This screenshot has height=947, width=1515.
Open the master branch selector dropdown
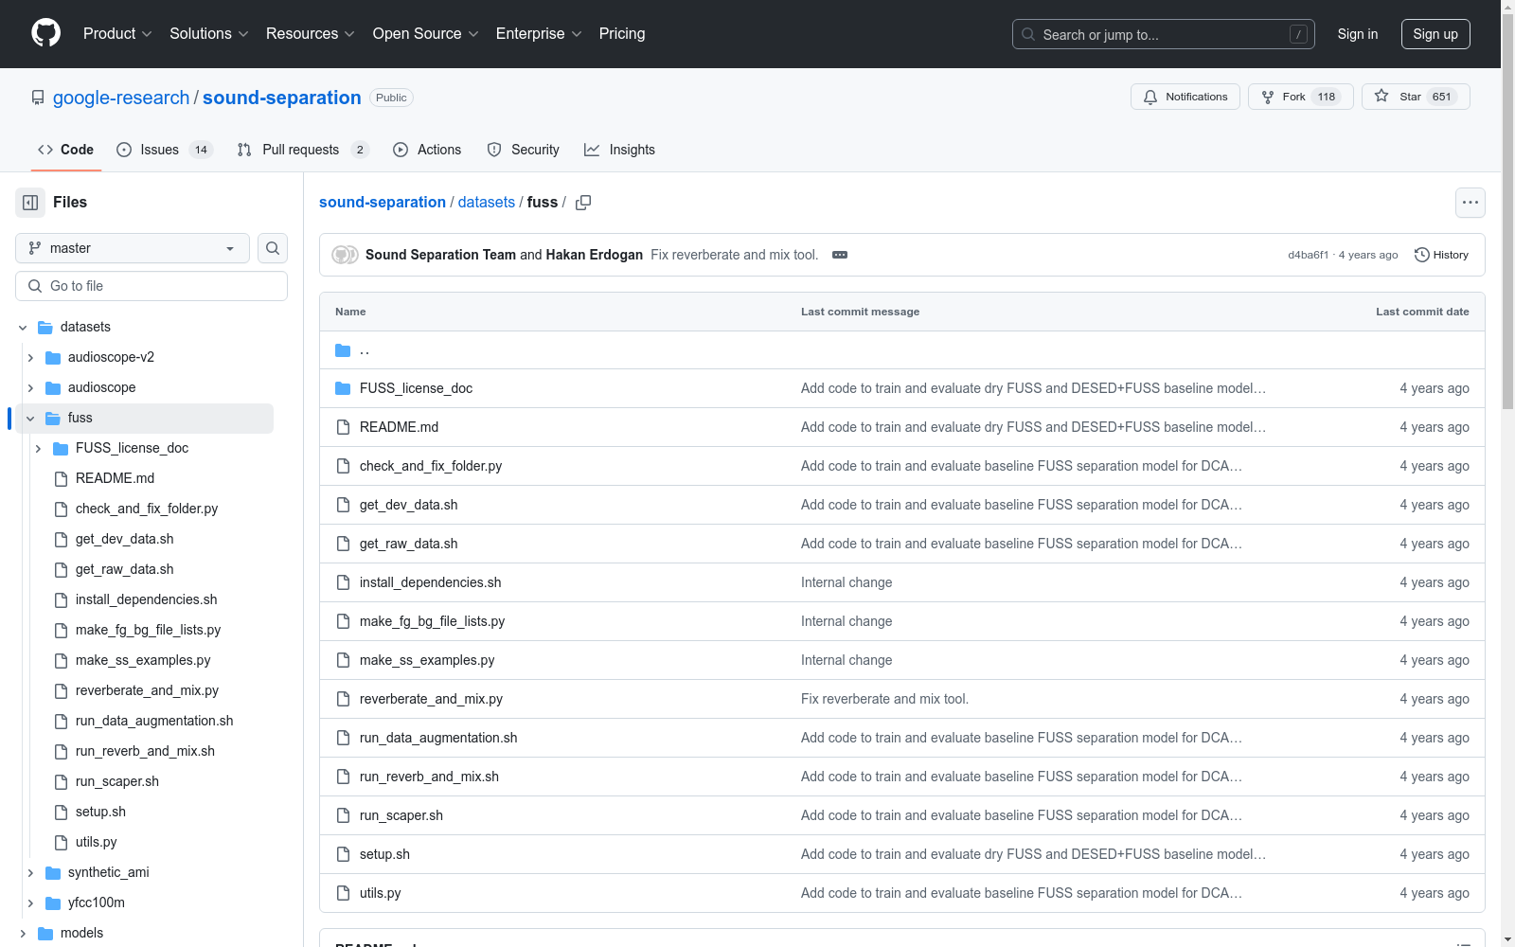(x=133, y=248)
